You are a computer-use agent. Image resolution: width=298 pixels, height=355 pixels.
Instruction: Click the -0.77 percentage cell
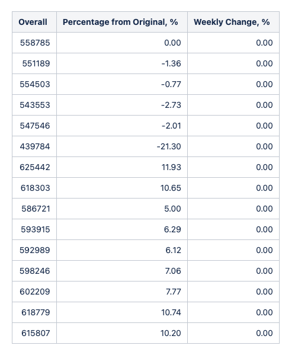click(x=122, y=84)
